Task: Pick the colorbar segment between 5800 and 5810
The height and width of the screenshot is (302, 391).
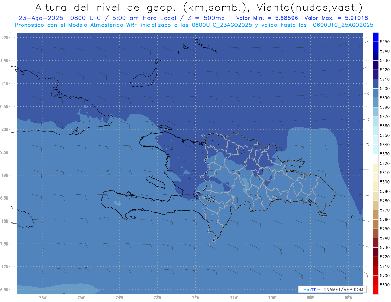Action: click(x=376, y=177)
